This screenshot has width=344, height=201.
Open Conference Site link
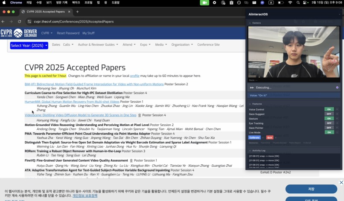[x=208, y=44]
